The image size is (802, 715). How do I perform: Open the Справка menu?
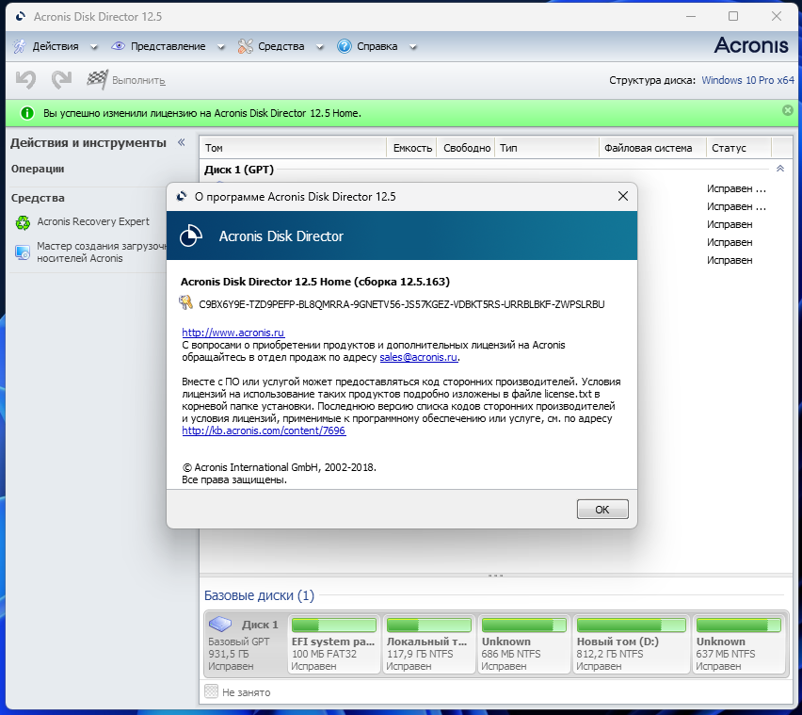click(377, 46)
